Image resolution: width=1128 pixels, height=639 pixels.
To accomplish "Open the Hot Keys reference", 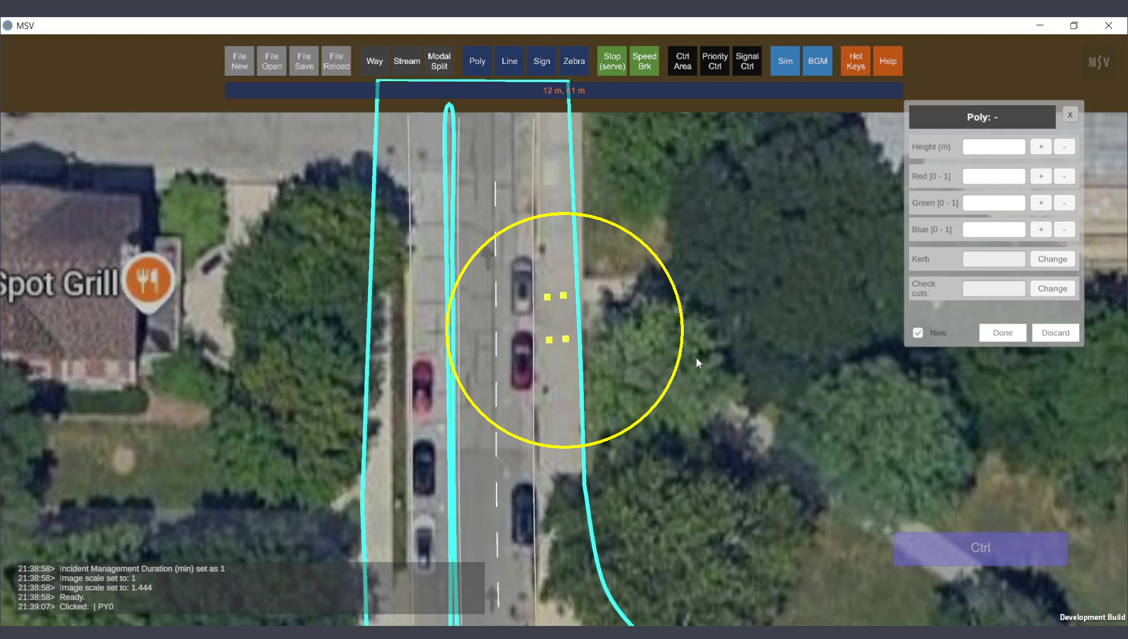I will pos(855,61).
